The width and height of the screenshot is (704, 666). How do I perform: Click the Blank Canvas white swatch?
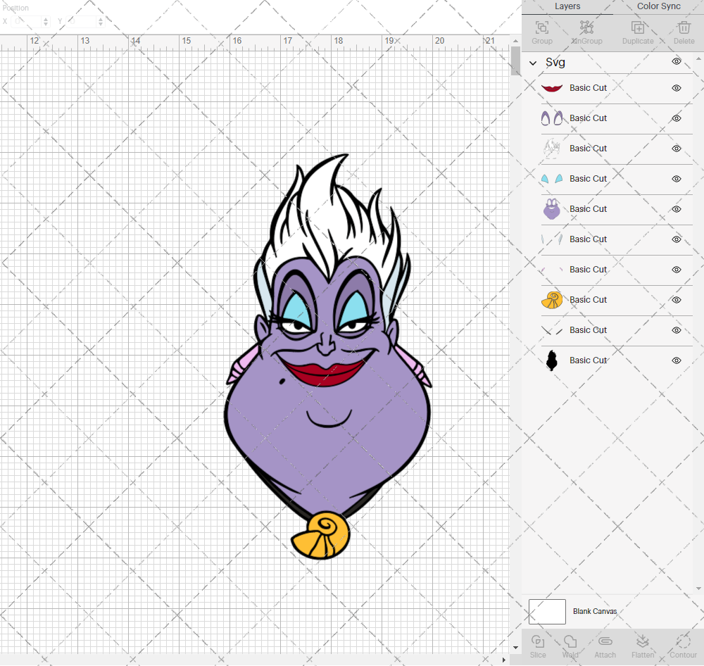tap(547, 611)
